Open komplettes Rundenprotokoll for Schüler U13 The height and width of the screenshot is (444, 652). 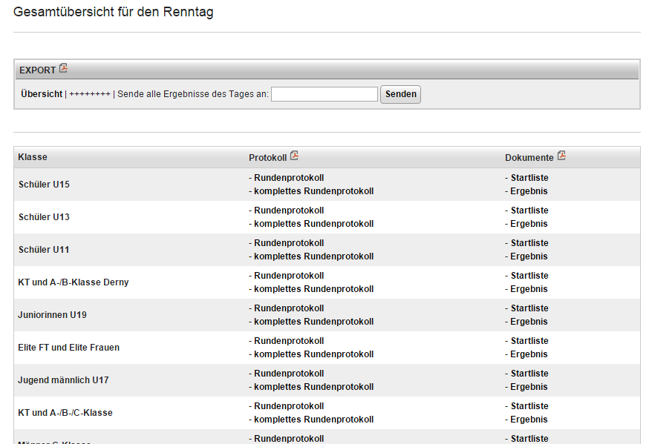coord(313,224)
